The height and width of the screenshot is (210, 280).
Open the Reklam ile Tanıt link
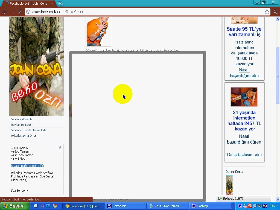click(21, 125)
